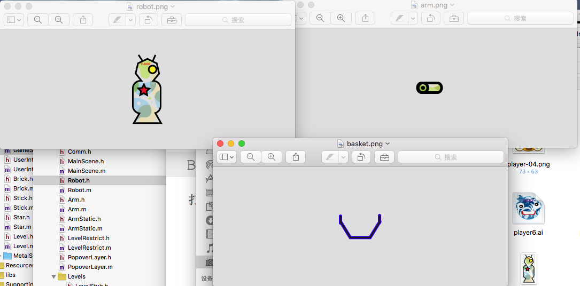Open sidebar view menu in robot.png window
This screenshot has width=580, height=286.
[14, 20]
